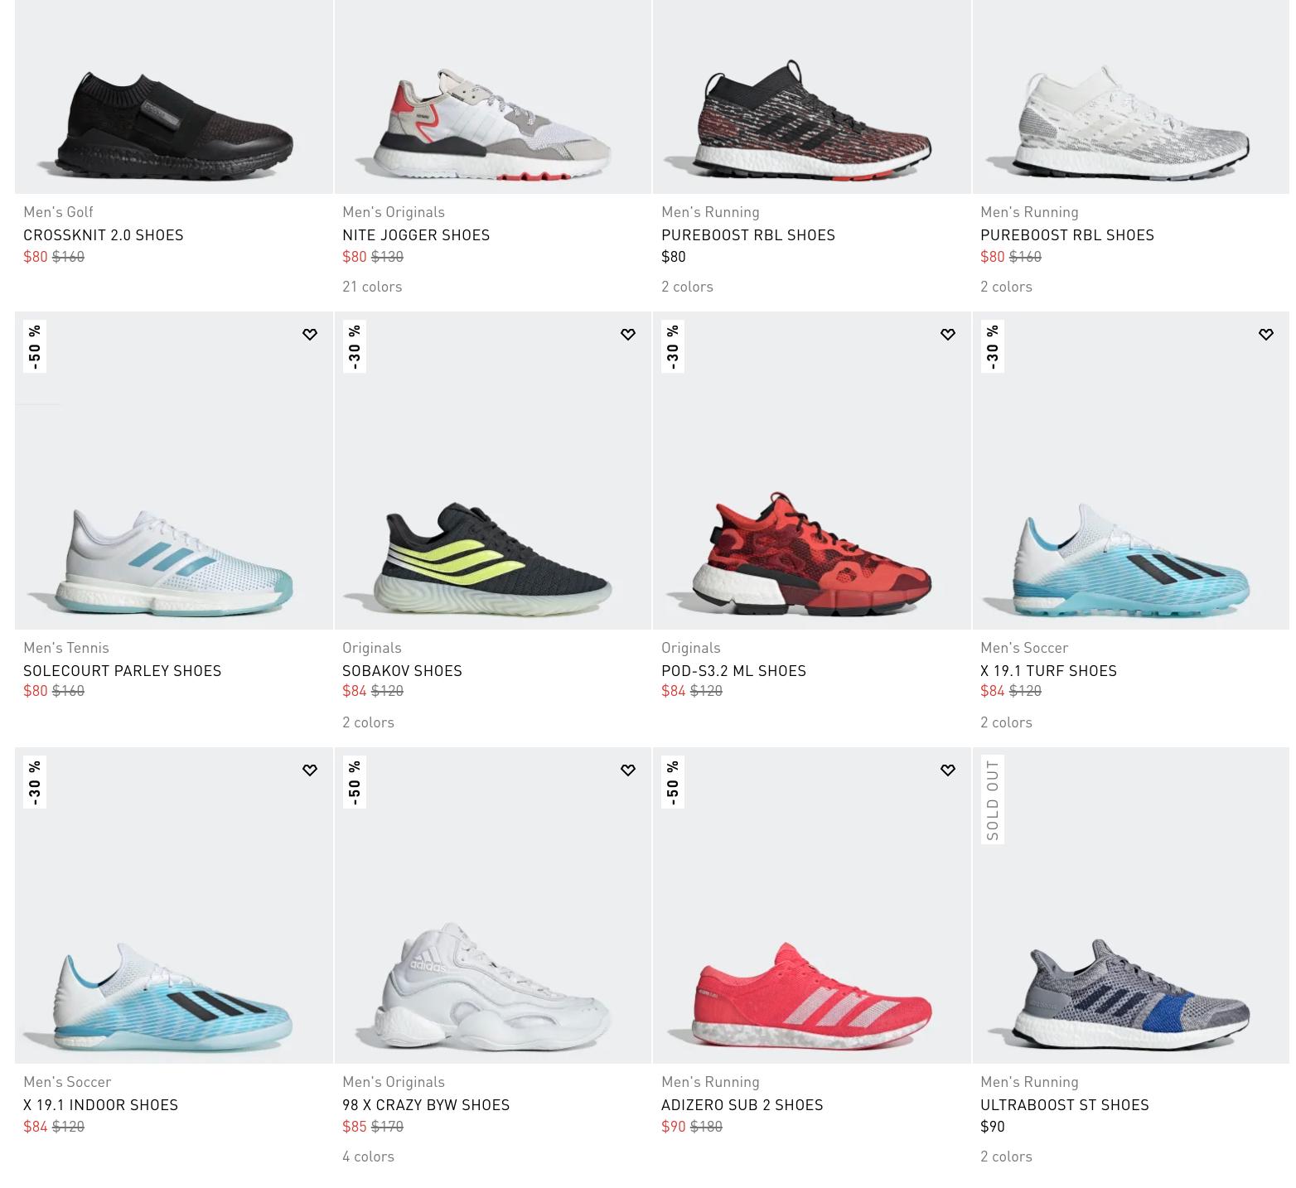Toggle wishlist heart on Sobakov Shoes

628,335
